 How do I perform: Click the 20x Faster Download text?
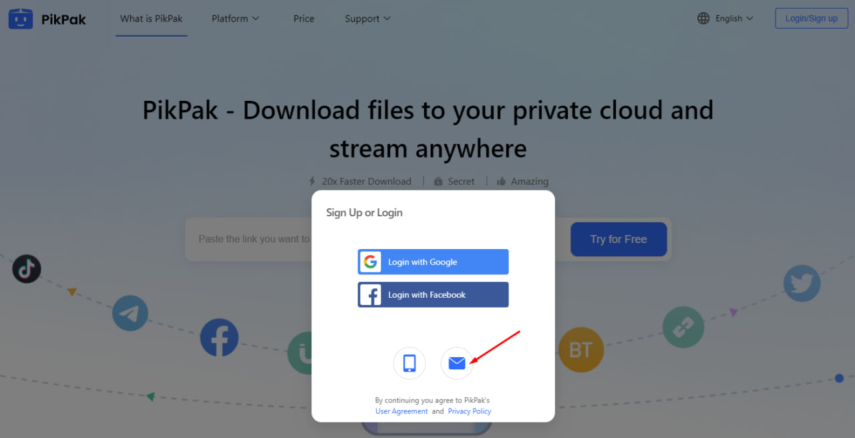point(367,181)
